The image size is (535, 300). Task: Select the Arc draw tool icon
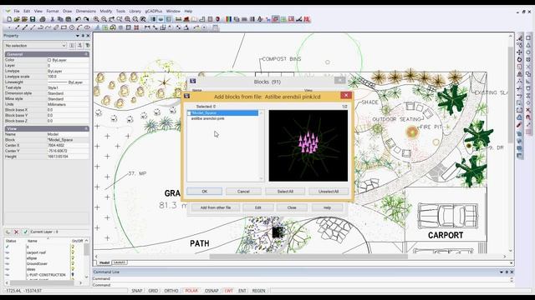[79, 27]
